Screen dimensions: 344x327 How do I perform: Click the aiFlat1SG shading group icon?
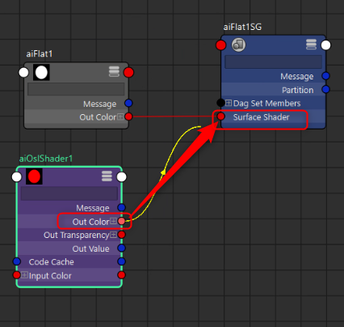click(x=238, y=45)
